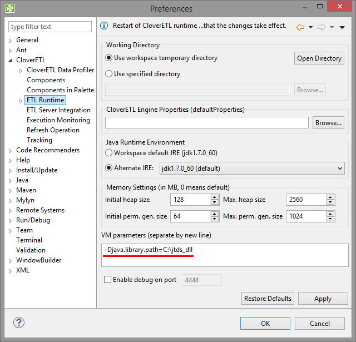Expand the XML tree node

(10, 271)
